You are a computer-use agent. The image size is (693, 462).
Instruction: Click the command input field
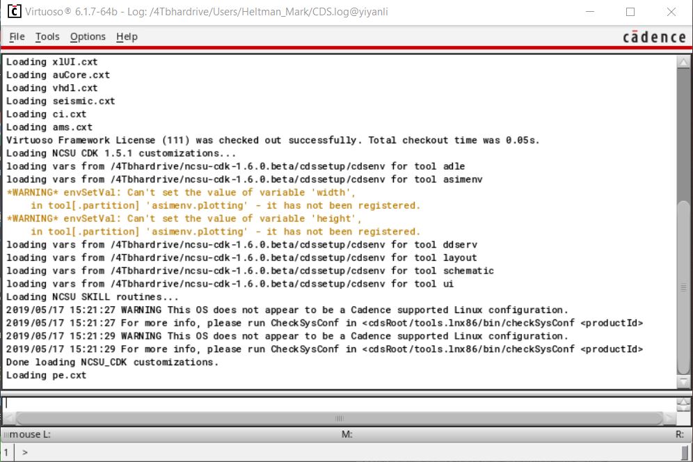(338, 403)
